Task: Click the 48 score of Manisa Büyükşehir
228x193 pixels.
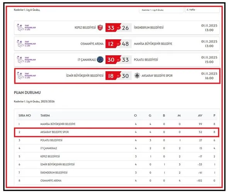Action: coord(125,44)
